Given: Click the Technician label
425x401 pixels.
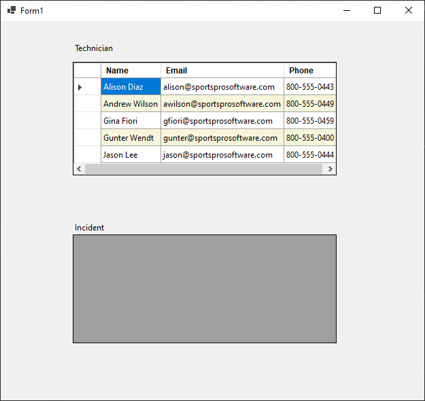Looking at the screenshot, I should click(94, 48).
